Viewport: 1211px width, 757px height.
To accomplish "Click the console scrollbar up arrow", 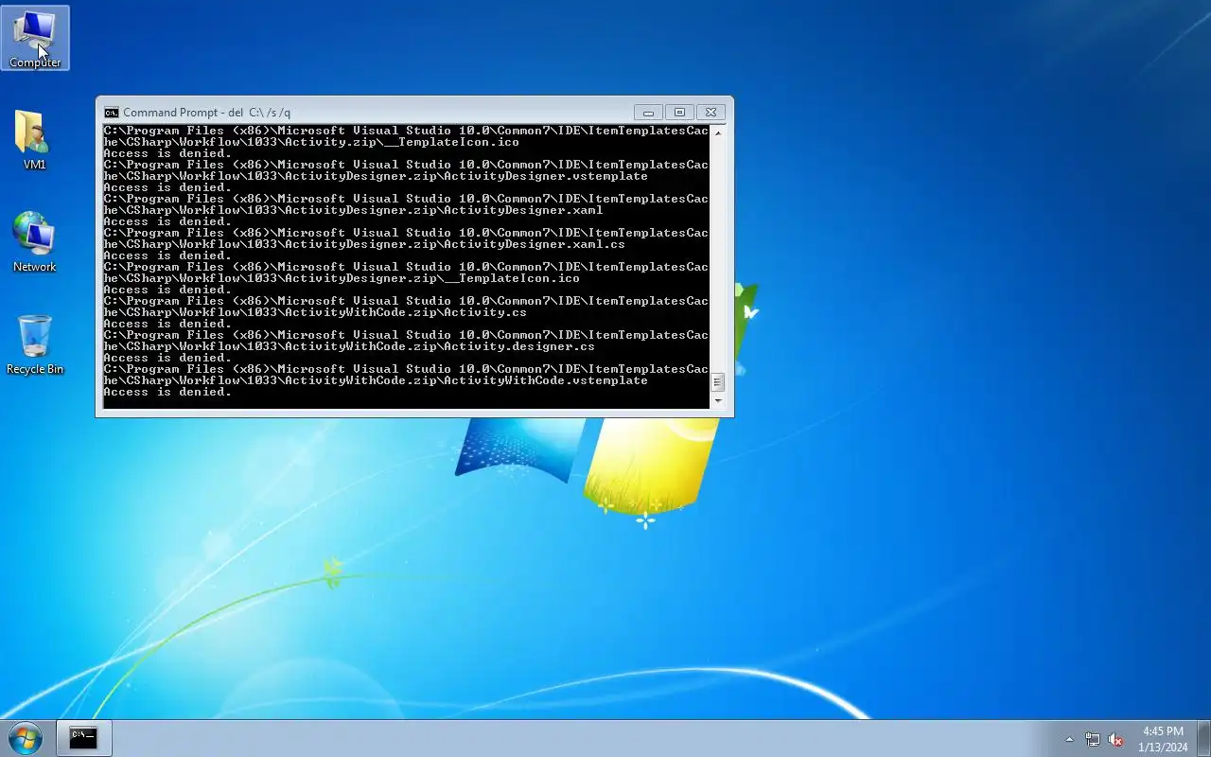I will tap(717, 132).
